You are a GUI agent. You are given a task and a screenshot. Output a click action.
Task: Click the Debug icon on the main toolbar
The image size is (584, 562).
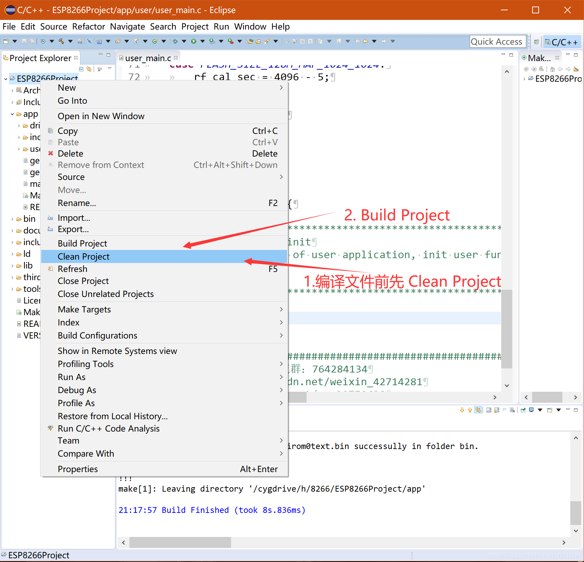pyautogui.click(x=176, y=41)
